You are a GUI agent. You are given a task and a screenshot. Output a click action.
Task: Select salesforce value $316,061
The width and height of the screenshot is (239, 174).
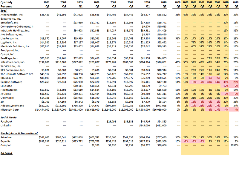(x=161, y=62)
